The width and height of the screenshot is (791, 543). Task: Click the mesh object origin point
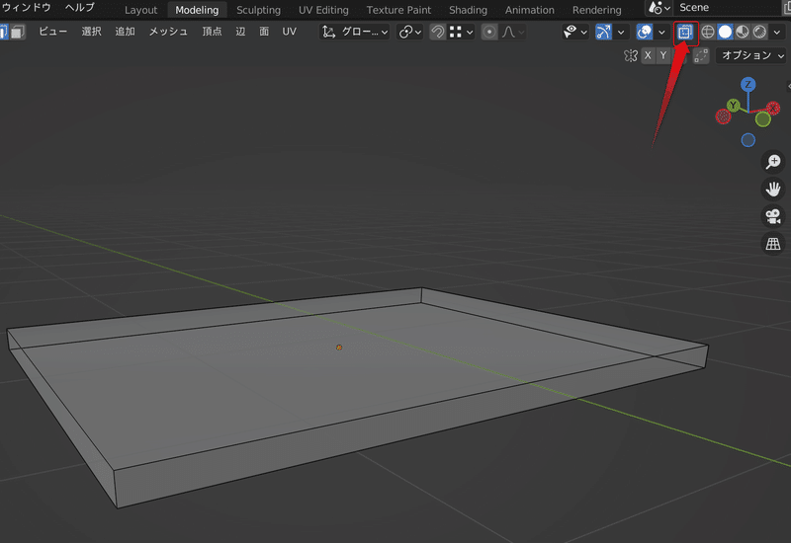(339, 348)
